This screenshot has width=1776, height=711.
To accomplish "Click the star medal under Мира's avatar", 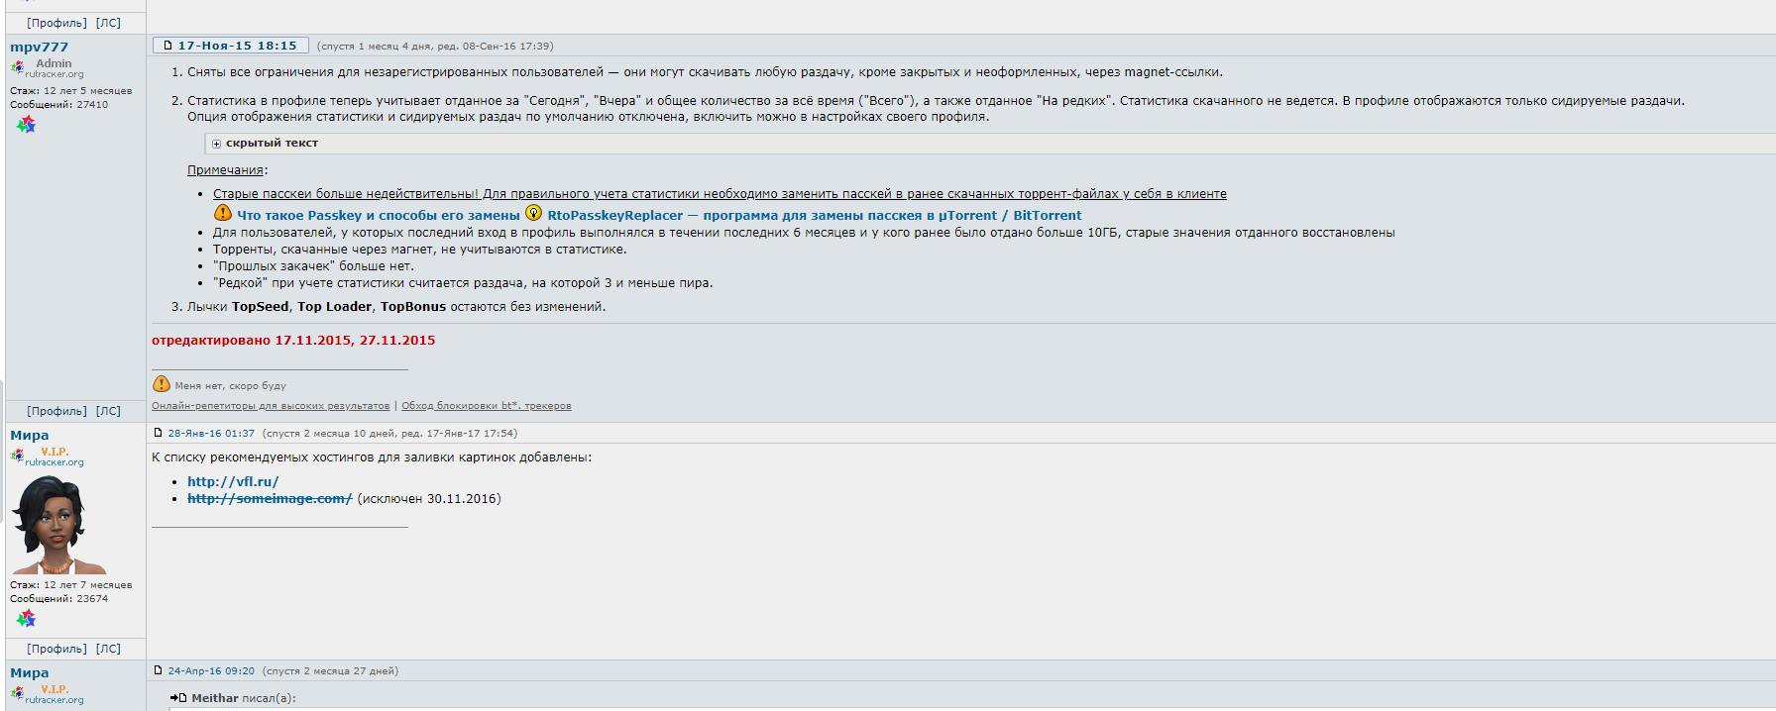I will click(26, 619).
